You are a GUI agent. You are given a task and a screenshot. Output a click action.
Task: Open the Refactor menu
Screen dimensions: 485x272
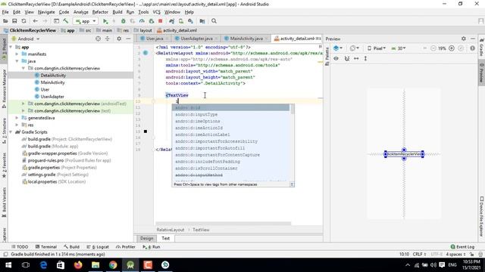click(x=100, y=12)
